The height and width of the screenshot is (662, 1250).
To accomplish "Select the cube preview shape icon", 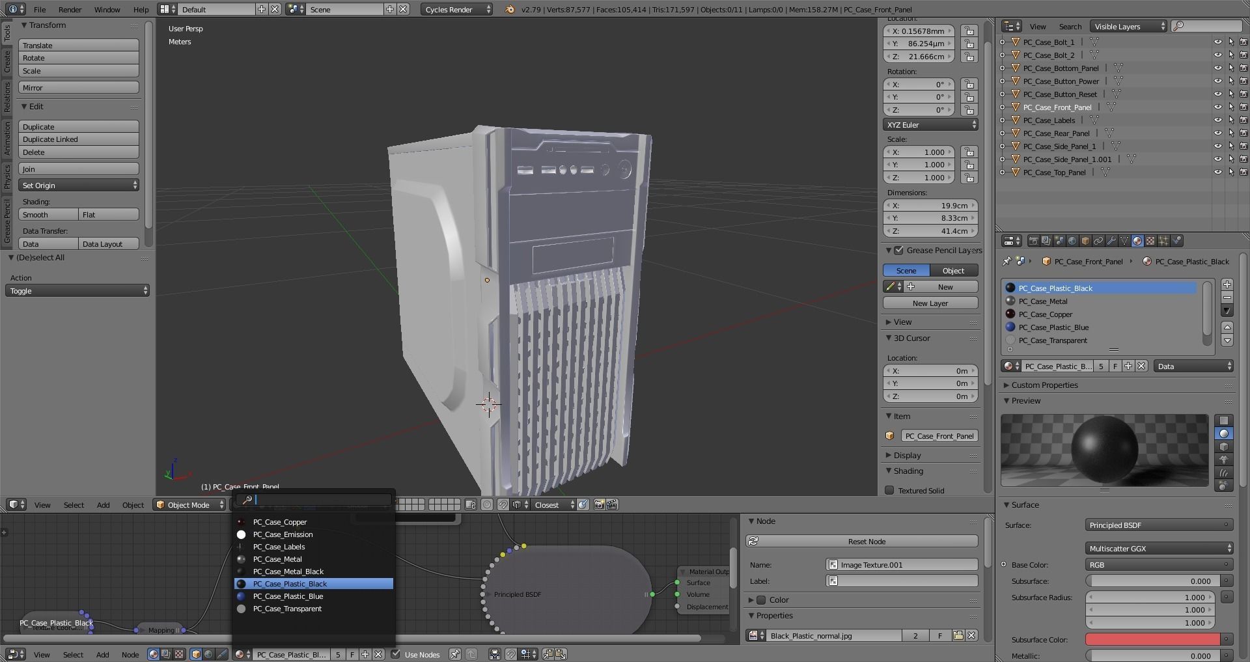I will [x=1224, y=447].
